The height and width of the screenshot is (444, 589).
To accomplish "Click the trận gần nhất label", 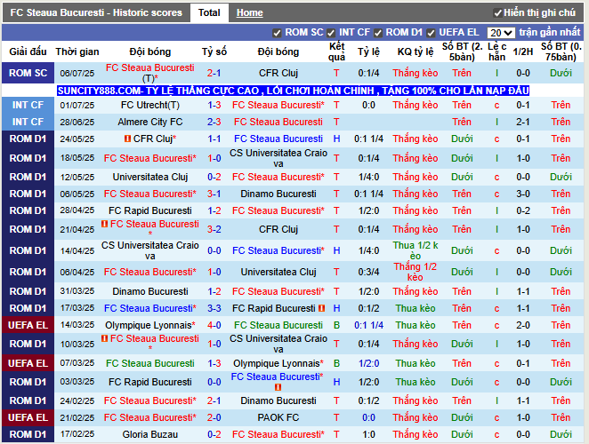I will click(x=550, y=33).
